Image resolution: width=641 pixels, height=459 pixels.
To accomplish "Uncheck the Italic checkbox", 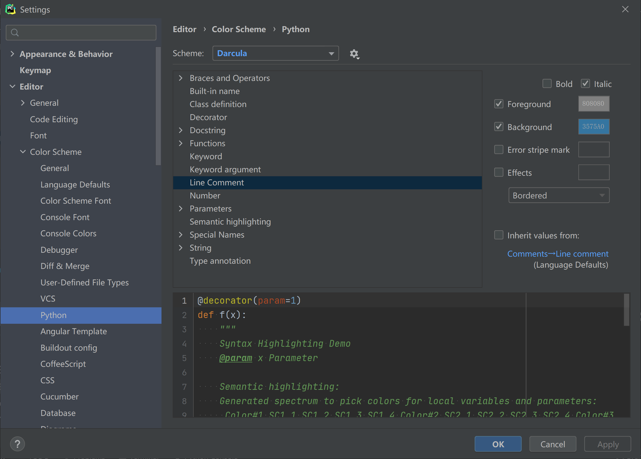I will pos(585,84).
